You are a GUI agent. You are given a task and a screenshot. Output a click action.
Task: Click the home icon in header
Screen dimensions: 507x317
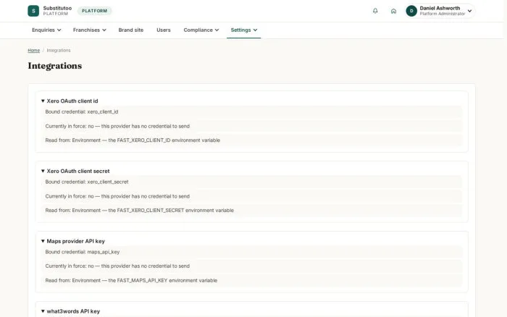click(393, 11)
